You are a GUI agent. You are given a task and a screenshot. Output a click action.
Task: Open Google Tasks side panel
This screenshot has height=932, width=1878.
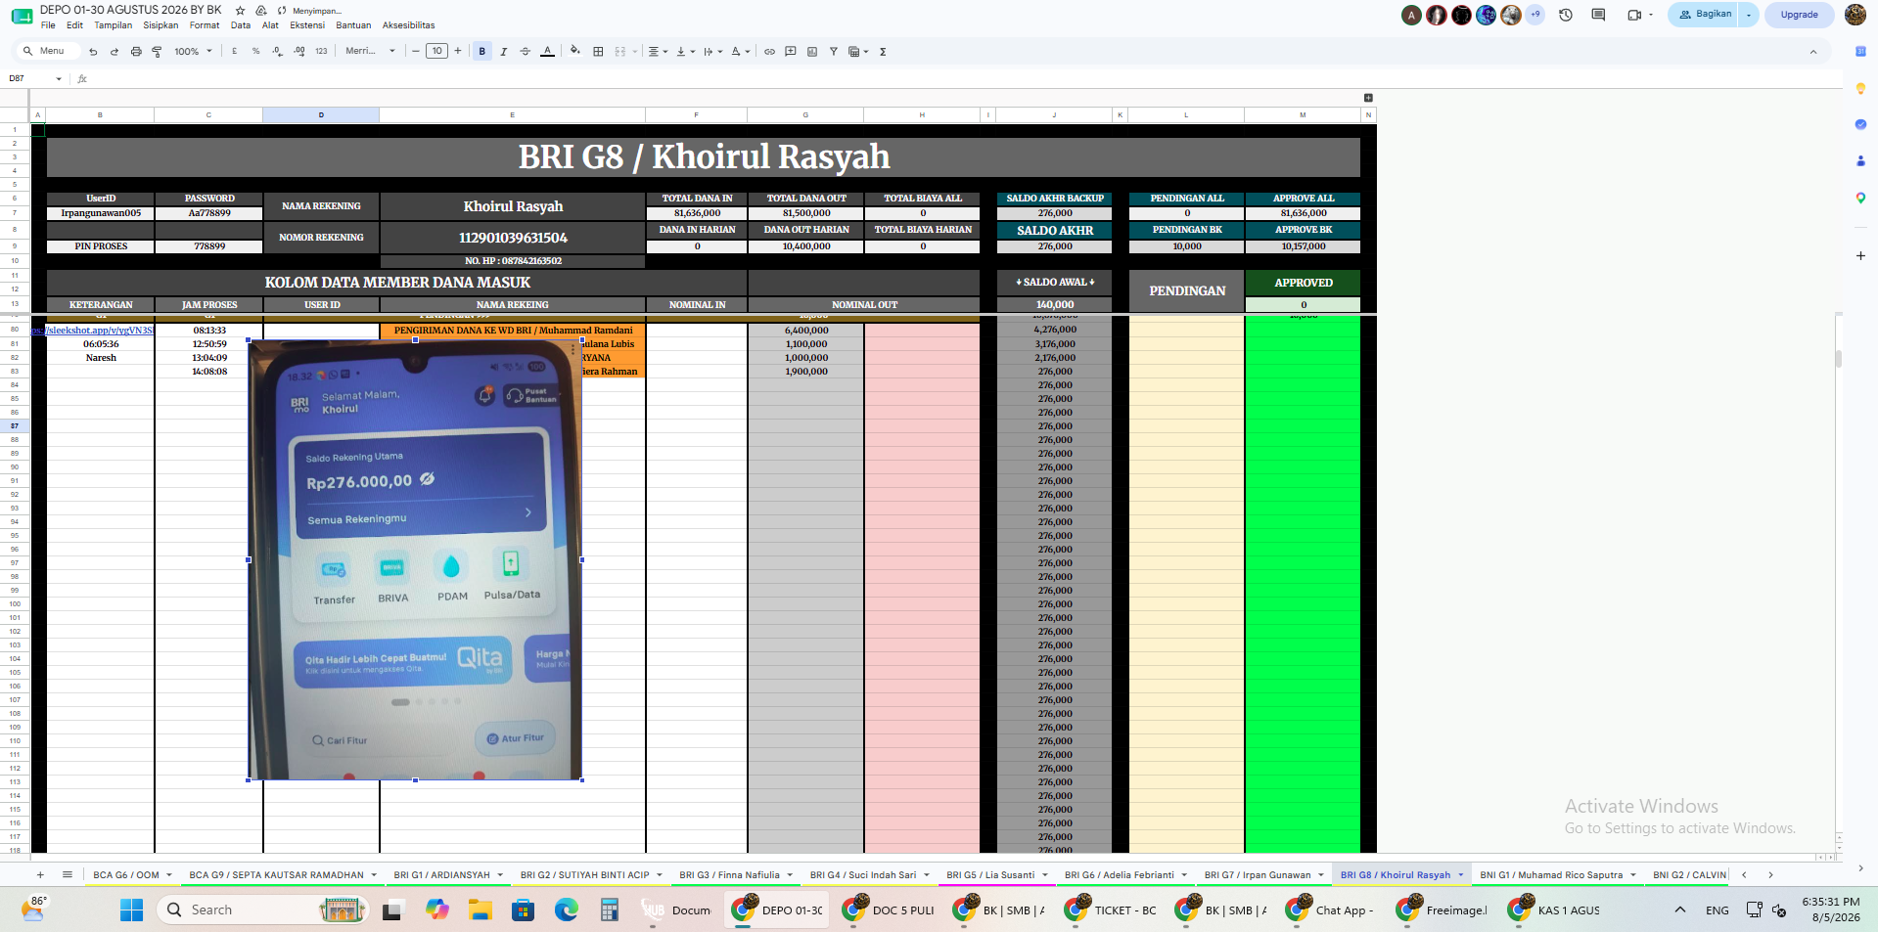(x=1860, y=124)
